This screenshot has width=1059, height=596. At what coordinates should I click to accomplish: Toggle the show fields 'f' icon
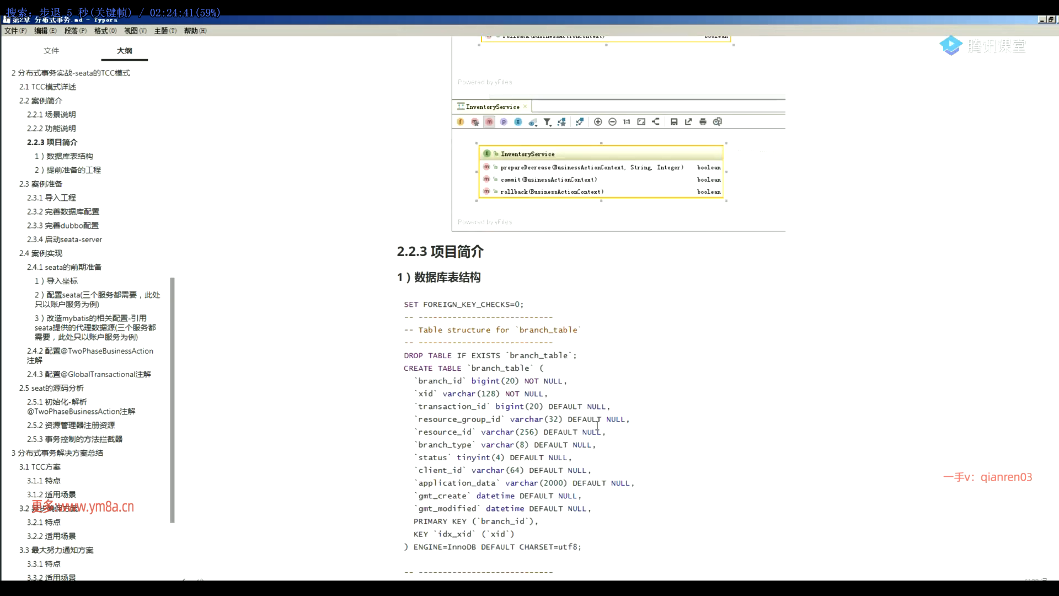(x=461, y=122)
